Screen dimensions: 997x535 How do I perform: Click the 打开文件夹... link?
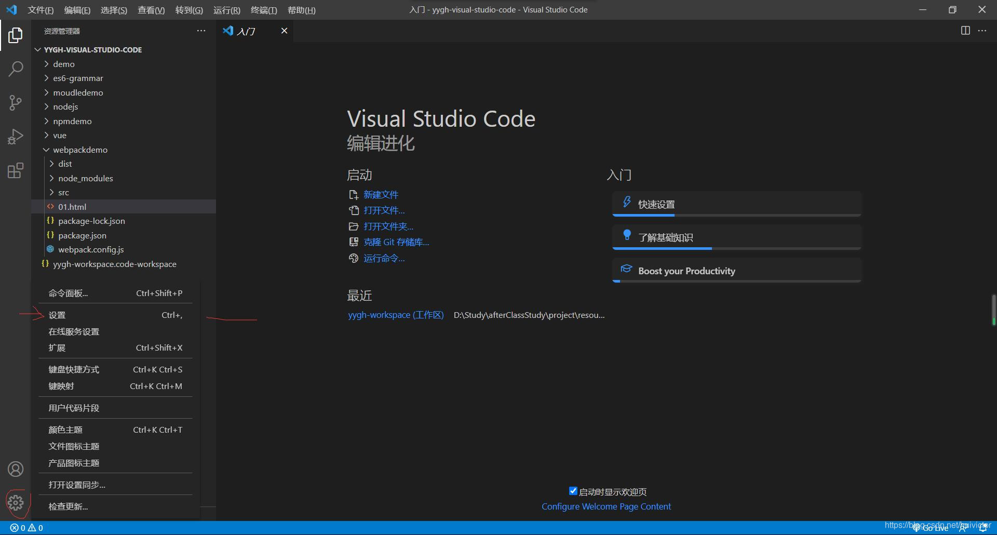(x=388, y=226)
